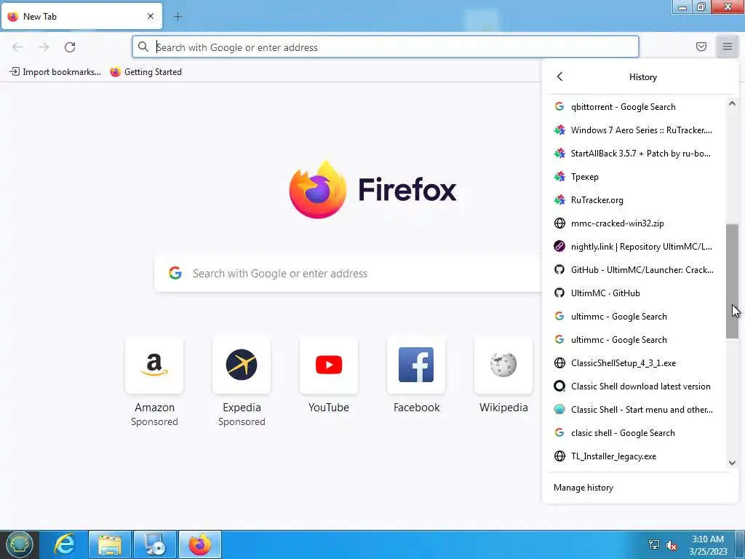This screenshot has height=559, width=745.
Task: Open ClassicShellSetup_4_3_1.exe history entry
Action: 636,363
